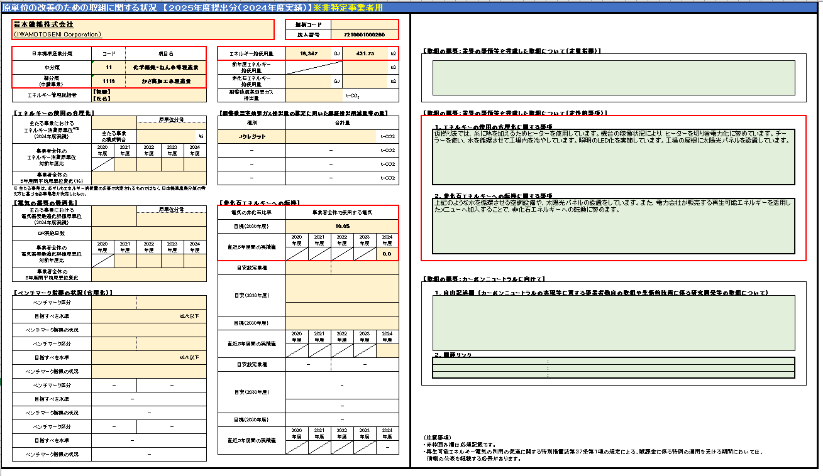Click the empty amount cell beside Jクレジット
Viewport: 823px width, 476px height.
(x=331, y=136)
